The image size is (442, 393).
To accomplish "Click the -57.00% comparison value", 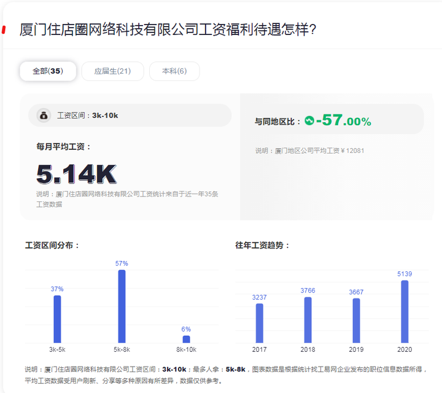I will point(344,120).
